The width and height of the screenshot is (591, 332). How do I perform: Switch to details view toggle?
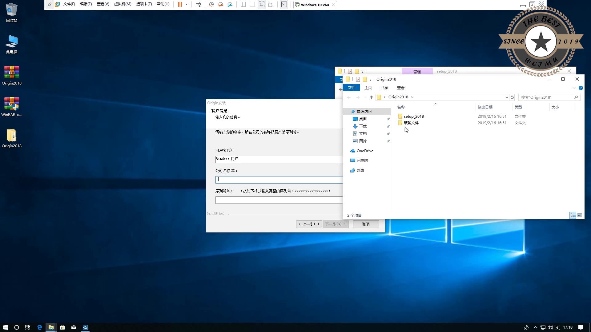(573, 215)
